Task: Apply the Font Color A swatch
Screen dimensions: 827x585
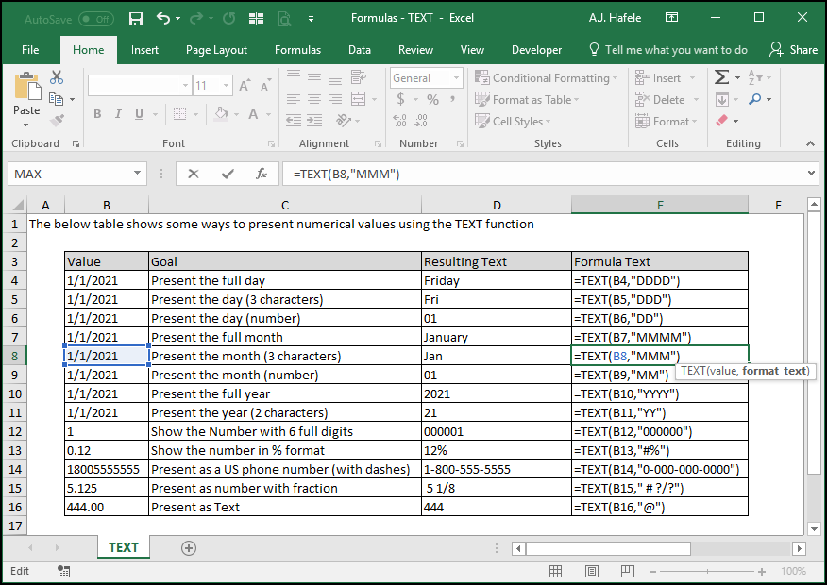Action: pyautogui.click(x=253, y=114)
